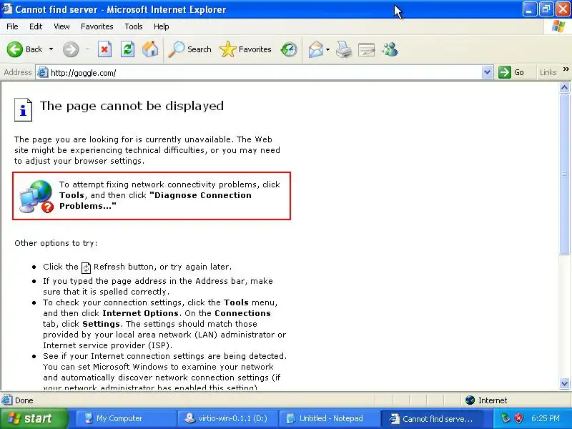Open the View menu
Image resolution: width=572 pixels, height=429 pixels.
coord(61,26)
